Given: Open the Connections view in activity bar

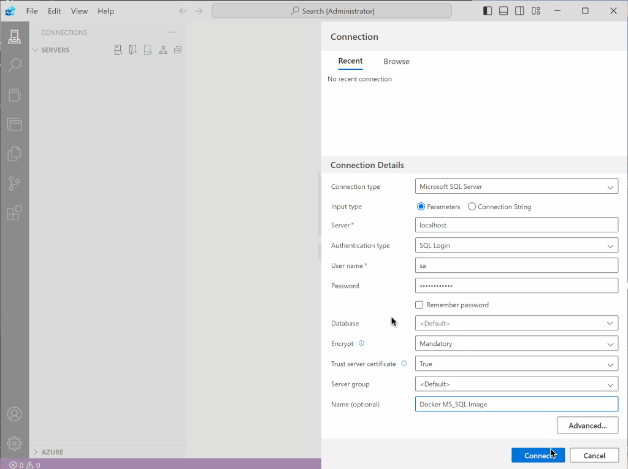Looking at the screenshot, I should (x=15, y=36).
